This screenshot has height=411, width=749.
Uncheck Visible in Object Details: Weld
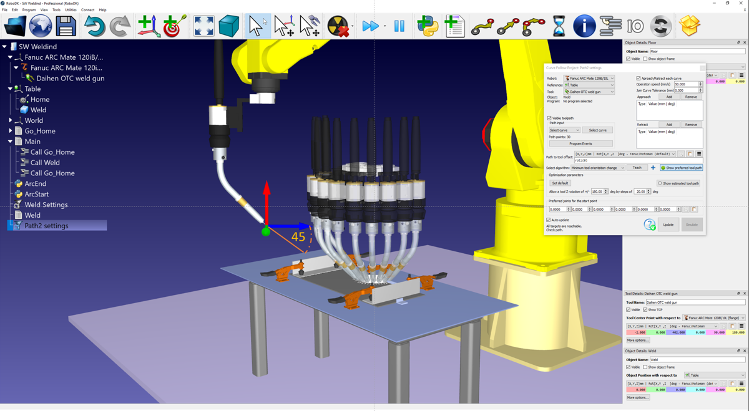click(629, 367)
